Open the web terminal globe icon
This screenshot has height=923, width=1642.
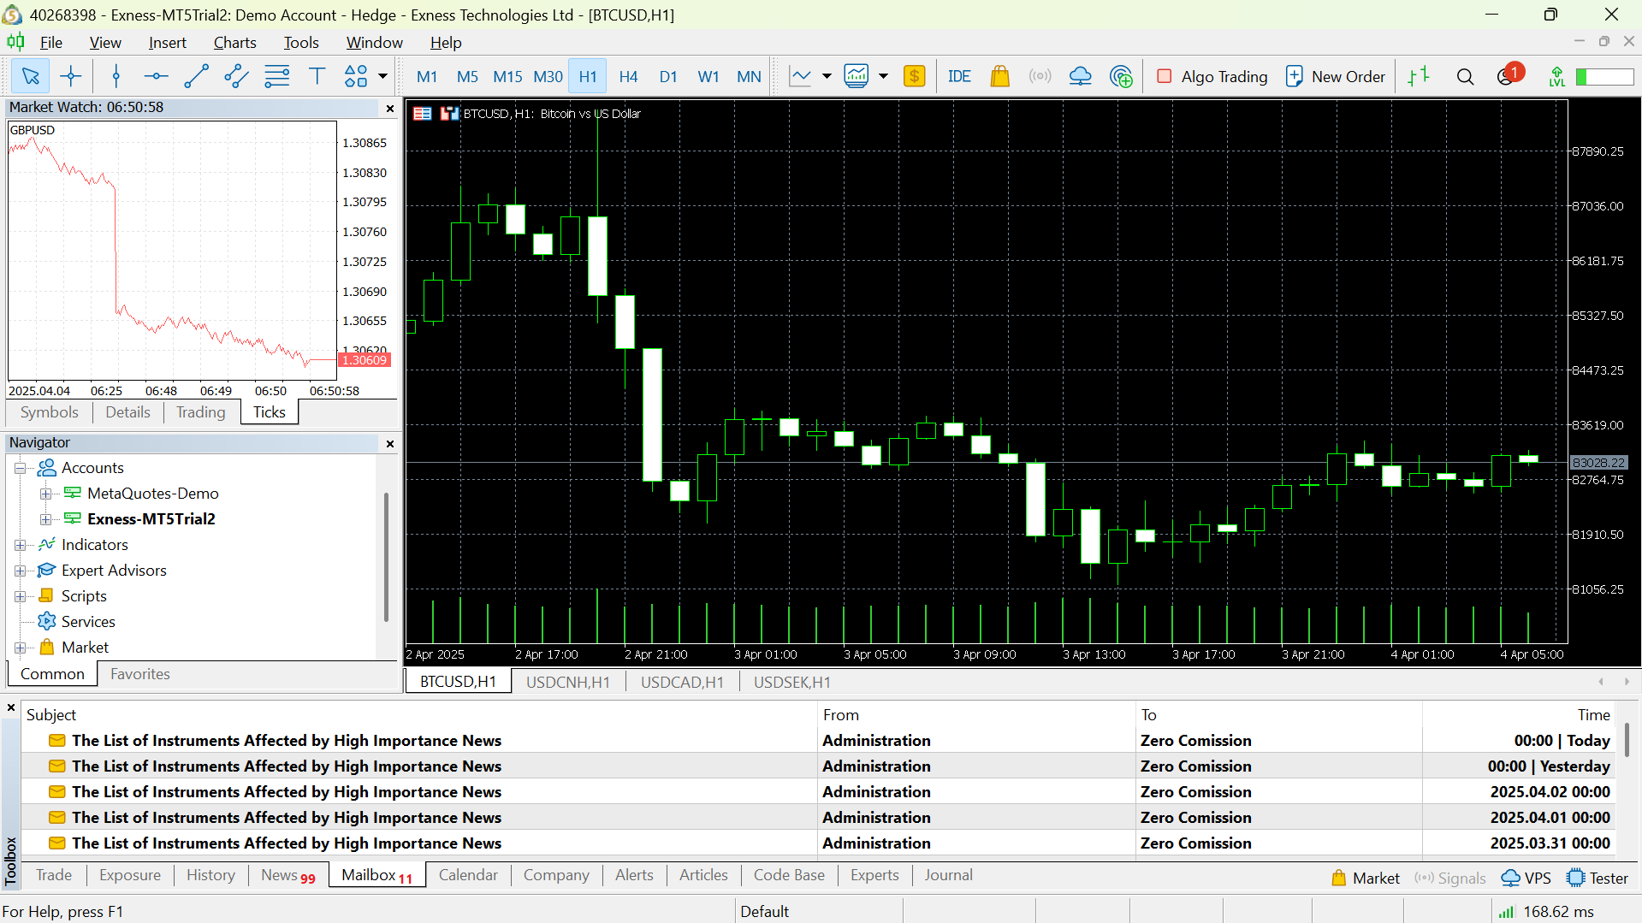pos(1120,77)
